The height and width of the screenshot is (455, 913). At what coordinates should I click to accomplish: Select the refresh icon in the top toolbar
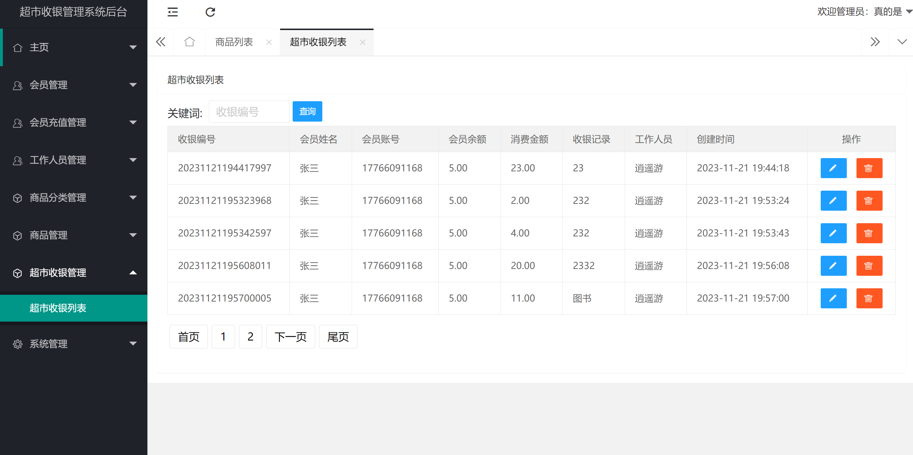click(211, 12)
